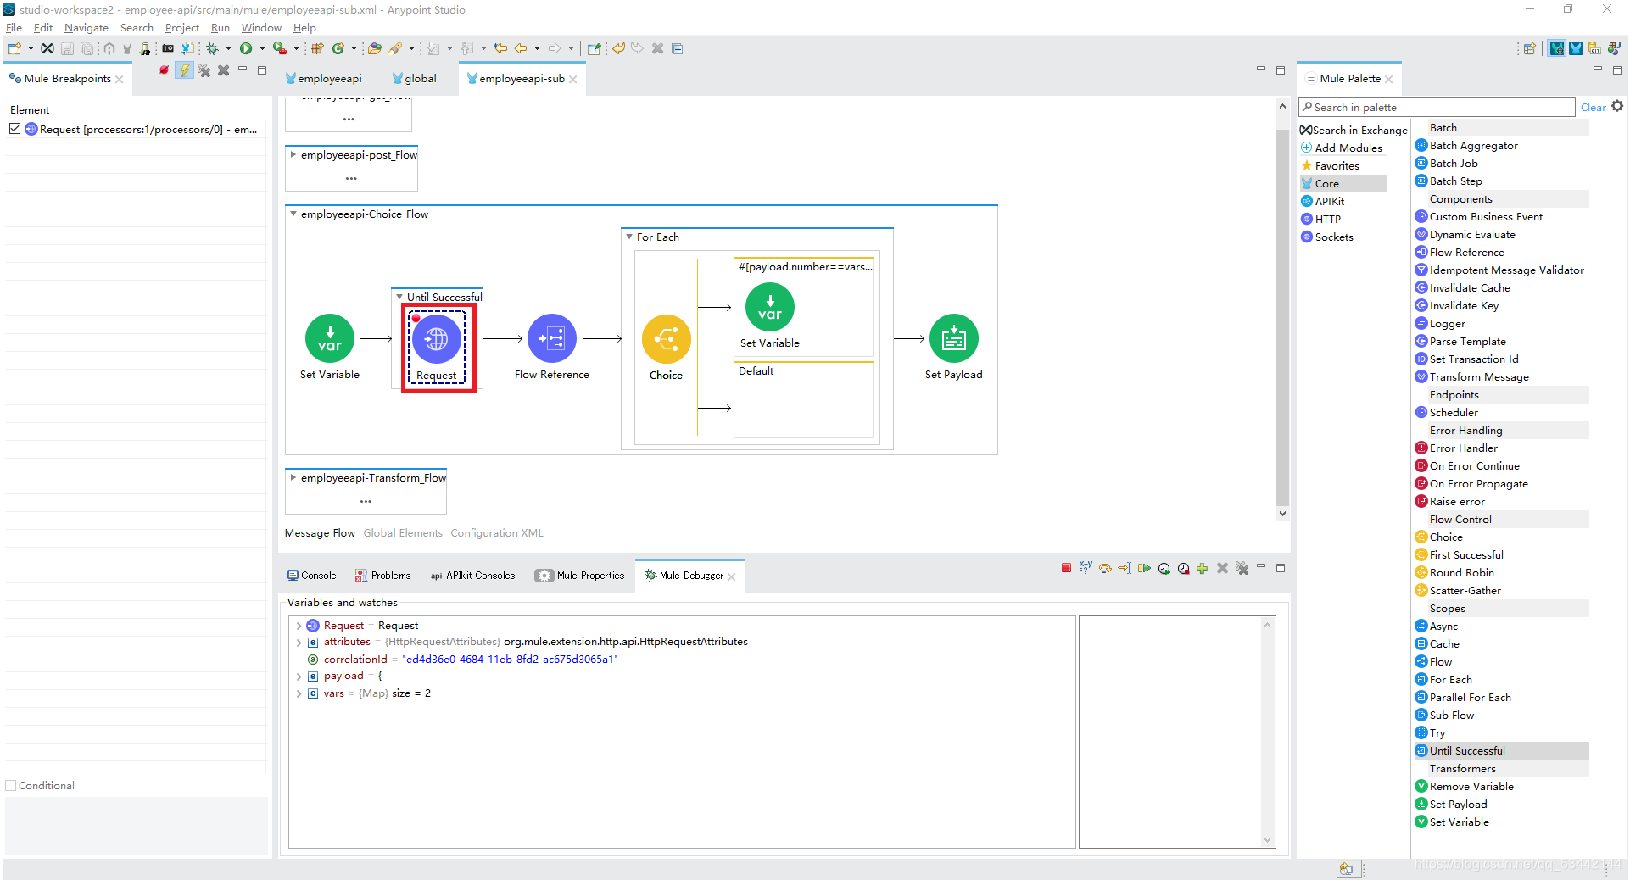This screenshot has height=880, width=1630.
Task: Collapse the For Each scope
Action: (x=629, y=237)
